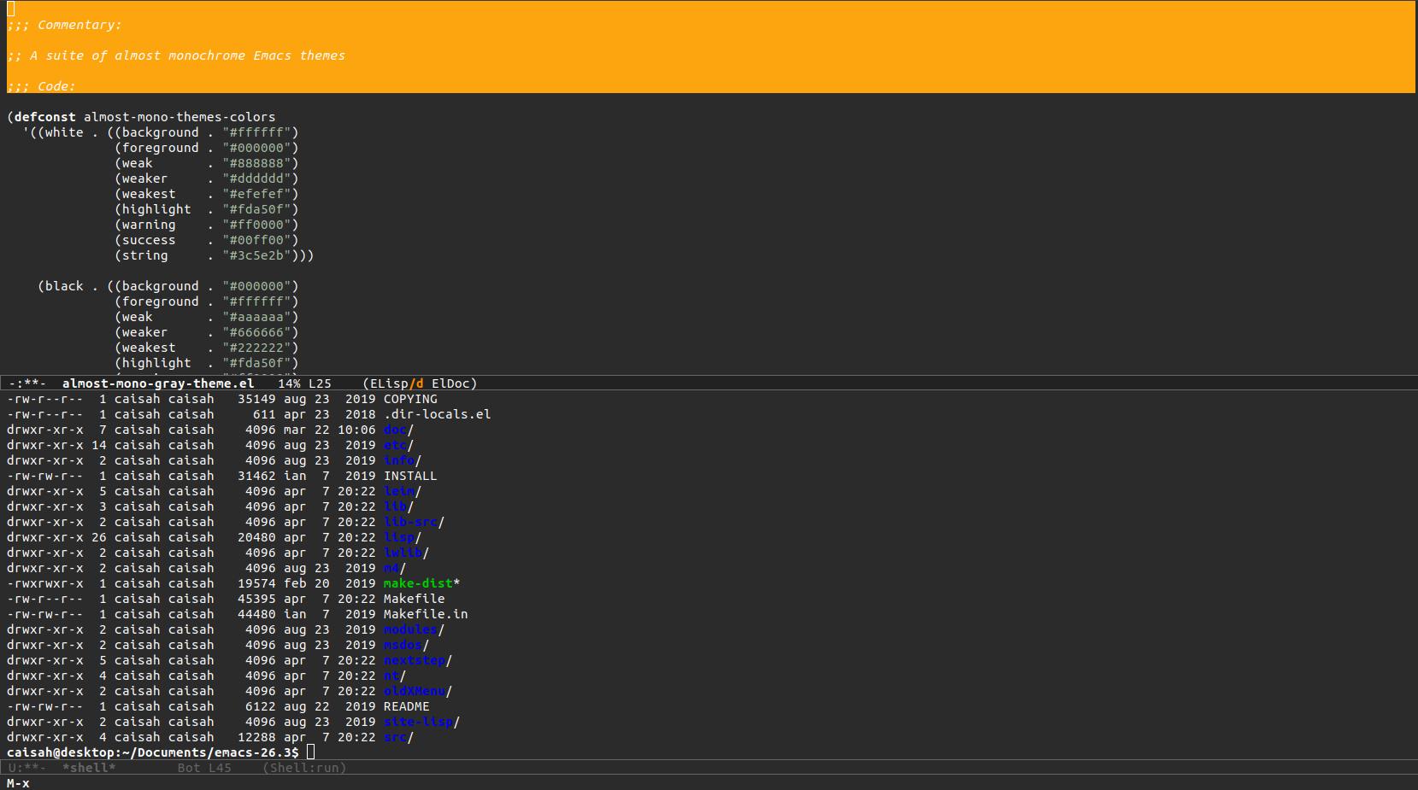Click the almost-mono-themes-colors symbol
Screen dimensions: 1418x790
coord(179,117)
